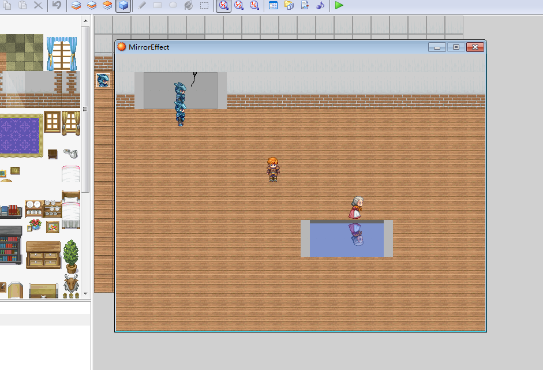Set map zoom to 1/4 scale
This screenshot has width=543, height=370.
[254, 5]
